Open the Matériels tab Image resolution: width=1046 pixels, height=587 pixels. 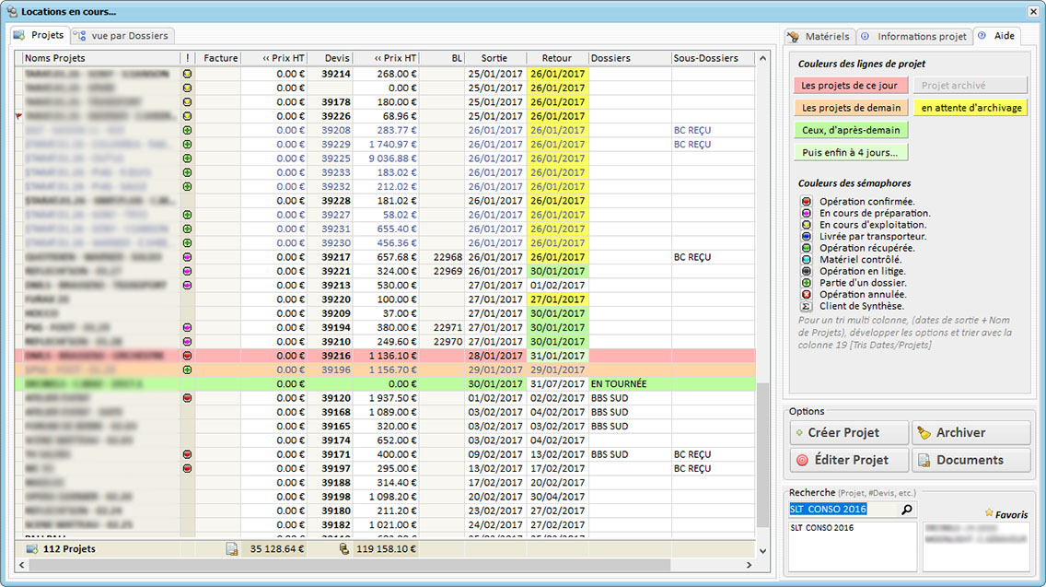click(x=819, y=37)
